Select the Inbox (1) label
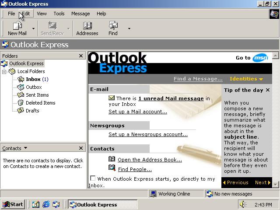The height and width of the screenshot is (210, 280). [x=37, y=79]
